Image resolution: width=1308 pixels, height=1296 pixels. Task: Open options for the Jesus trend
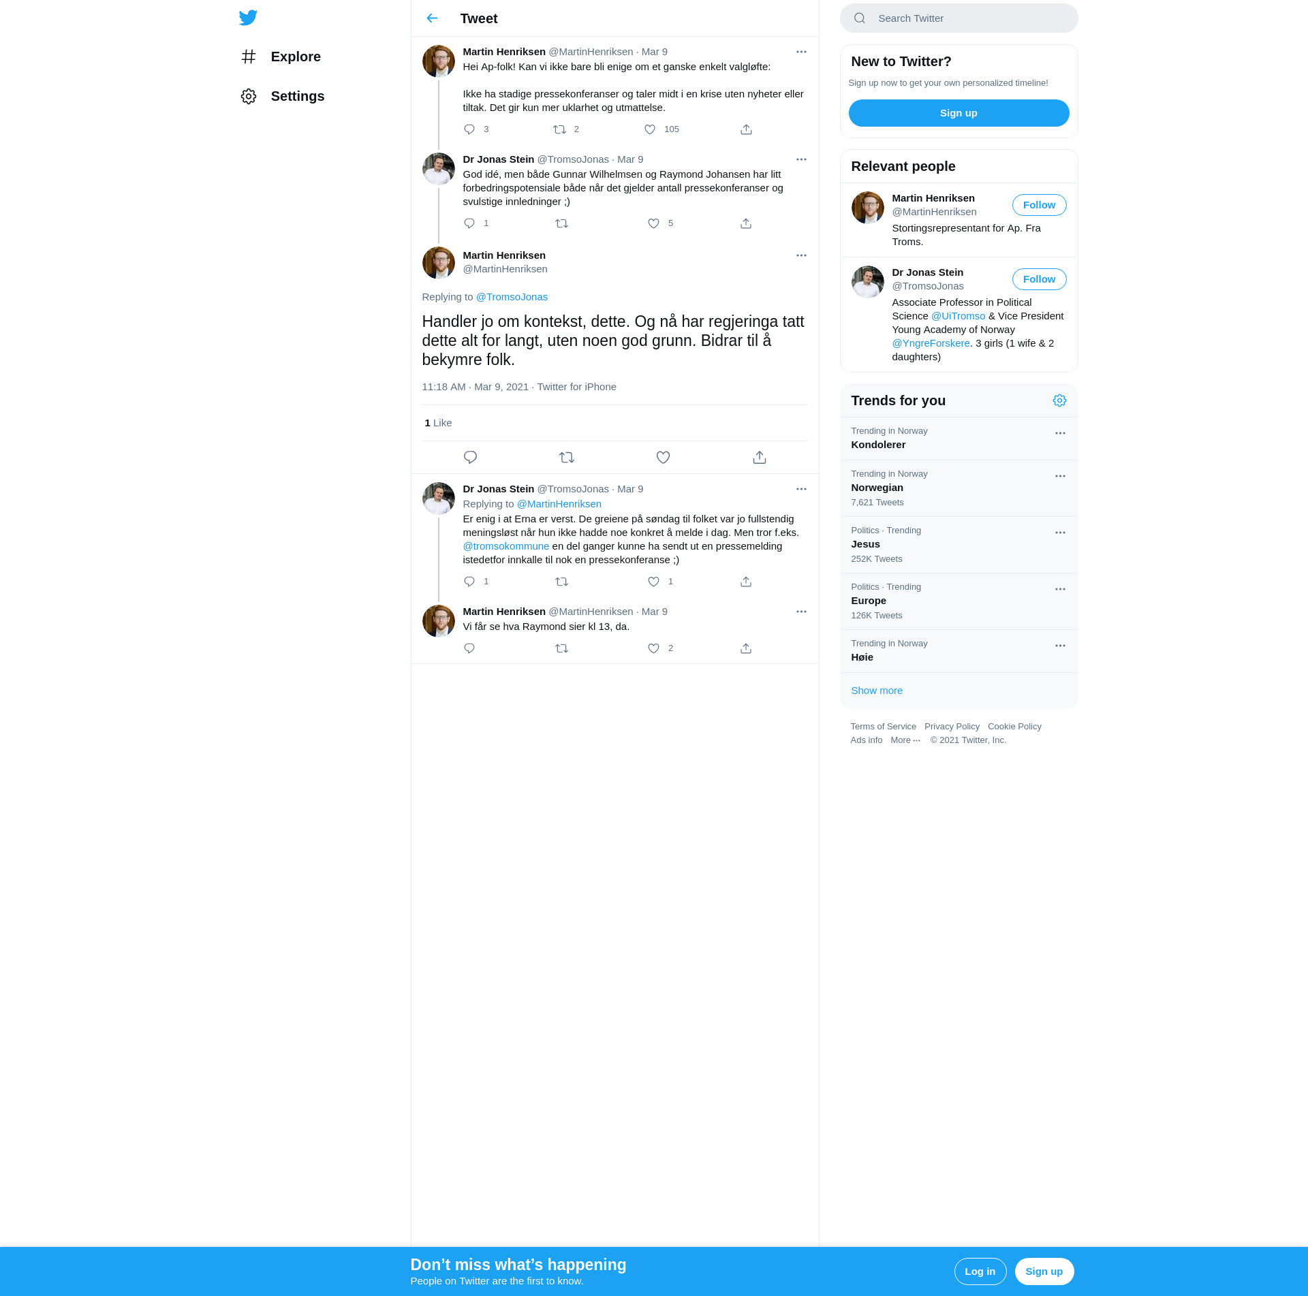click(1060, 533)
